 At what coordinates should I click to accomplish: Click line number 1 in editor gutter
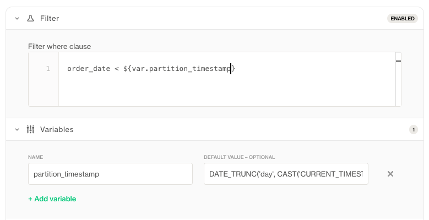click(48, 69)
